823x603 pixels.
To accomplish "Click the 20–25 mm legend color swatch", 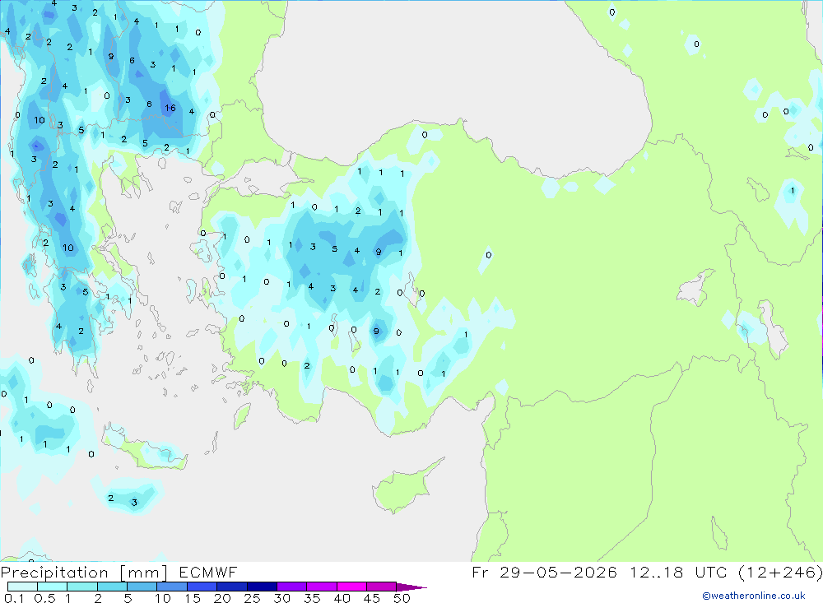I will (x=232, y=587).
